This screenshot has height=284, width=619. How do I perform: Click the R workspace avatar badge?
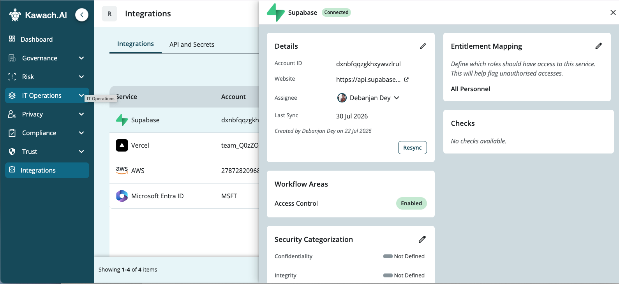click(109, 14)
